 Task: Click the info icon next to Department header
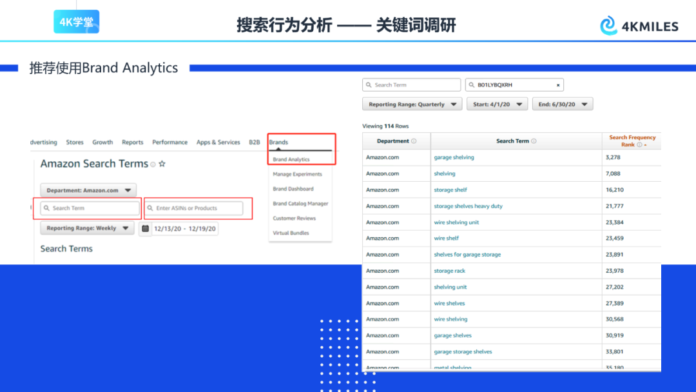click(414, 141)
